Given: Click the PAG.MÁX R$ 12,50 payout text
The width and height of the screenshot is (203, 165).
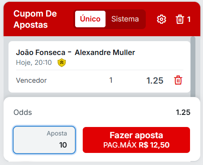Looking at the screenshot, I should coord(136,145).
